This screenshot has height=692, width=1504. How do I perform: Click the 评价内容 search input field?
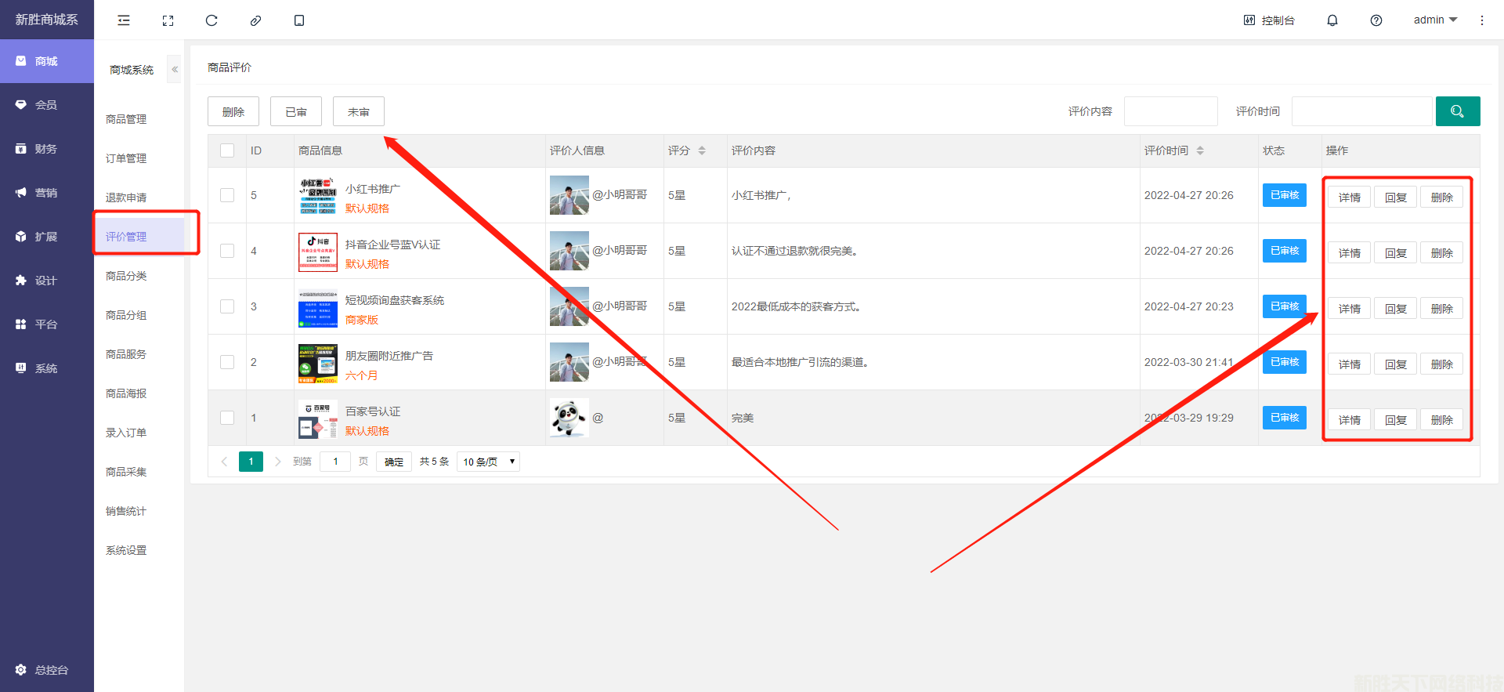1170,111
